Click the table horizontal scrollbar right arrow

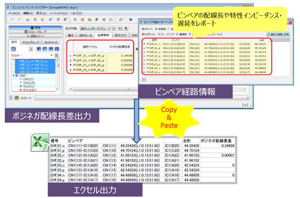pyautogui.click(x=245, y=89)
